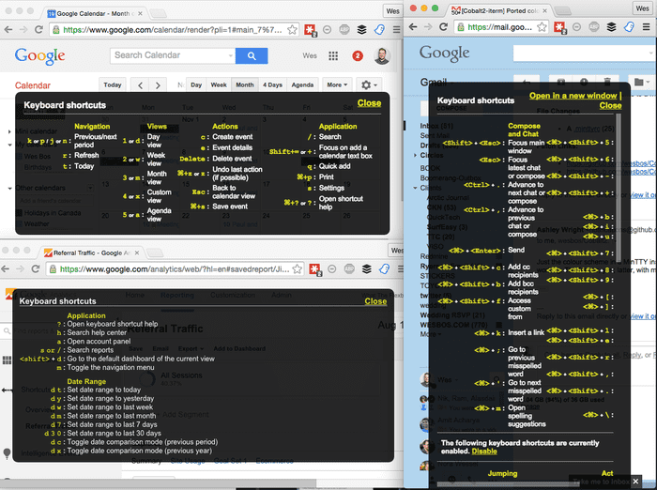Select the Google Calendar browser tab
Viewport: 657px width, 490px height.
(94, 13)
